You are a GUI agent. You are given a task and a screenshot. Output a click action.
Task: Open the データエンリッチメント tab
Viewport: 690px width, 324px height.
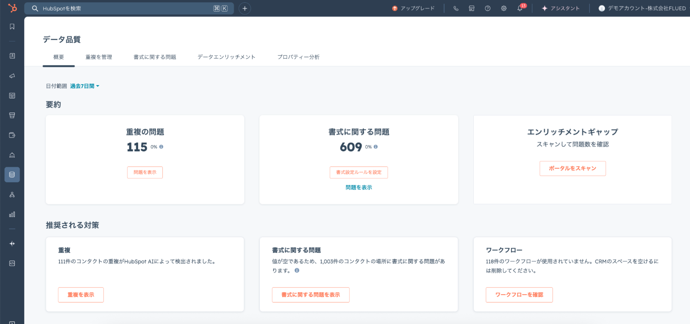click(226, 57)
